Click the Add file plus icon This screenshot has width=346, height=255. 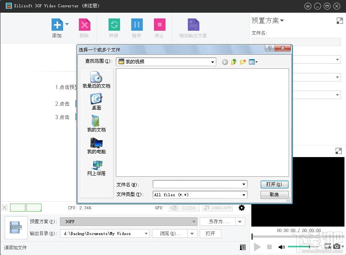[x=57, y=25]
